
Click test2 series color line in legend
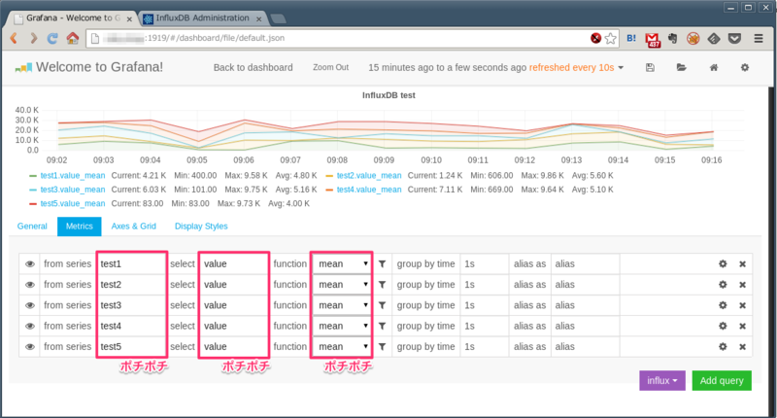(329, 176)
